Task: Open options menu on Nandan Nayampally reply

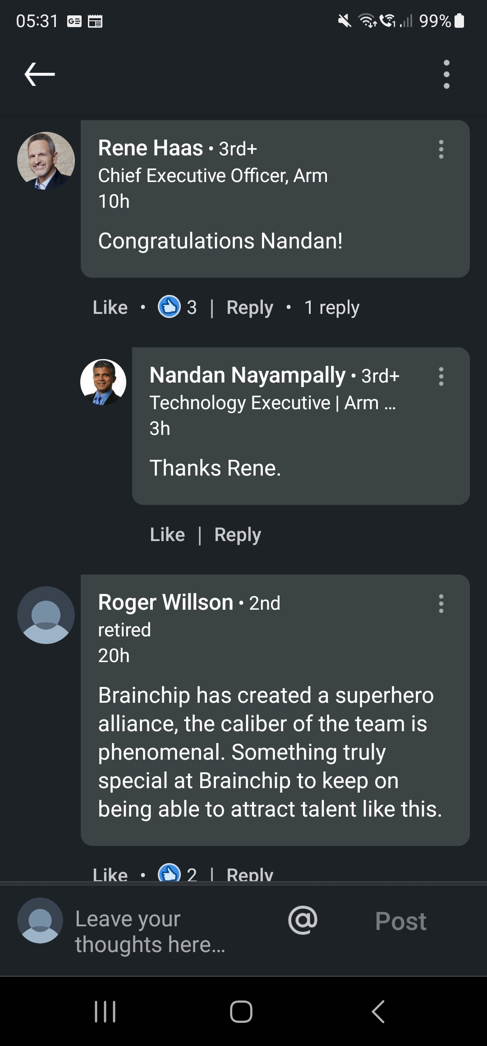Action: pyautogui.click(x=441, y=377)
